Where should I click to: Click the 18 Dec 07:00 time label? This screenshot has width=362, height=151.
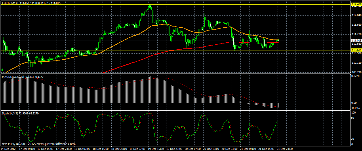(82, 149)
